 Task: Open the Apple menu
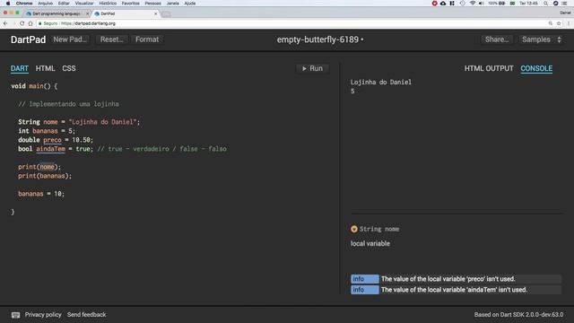[x=8, y=4]
